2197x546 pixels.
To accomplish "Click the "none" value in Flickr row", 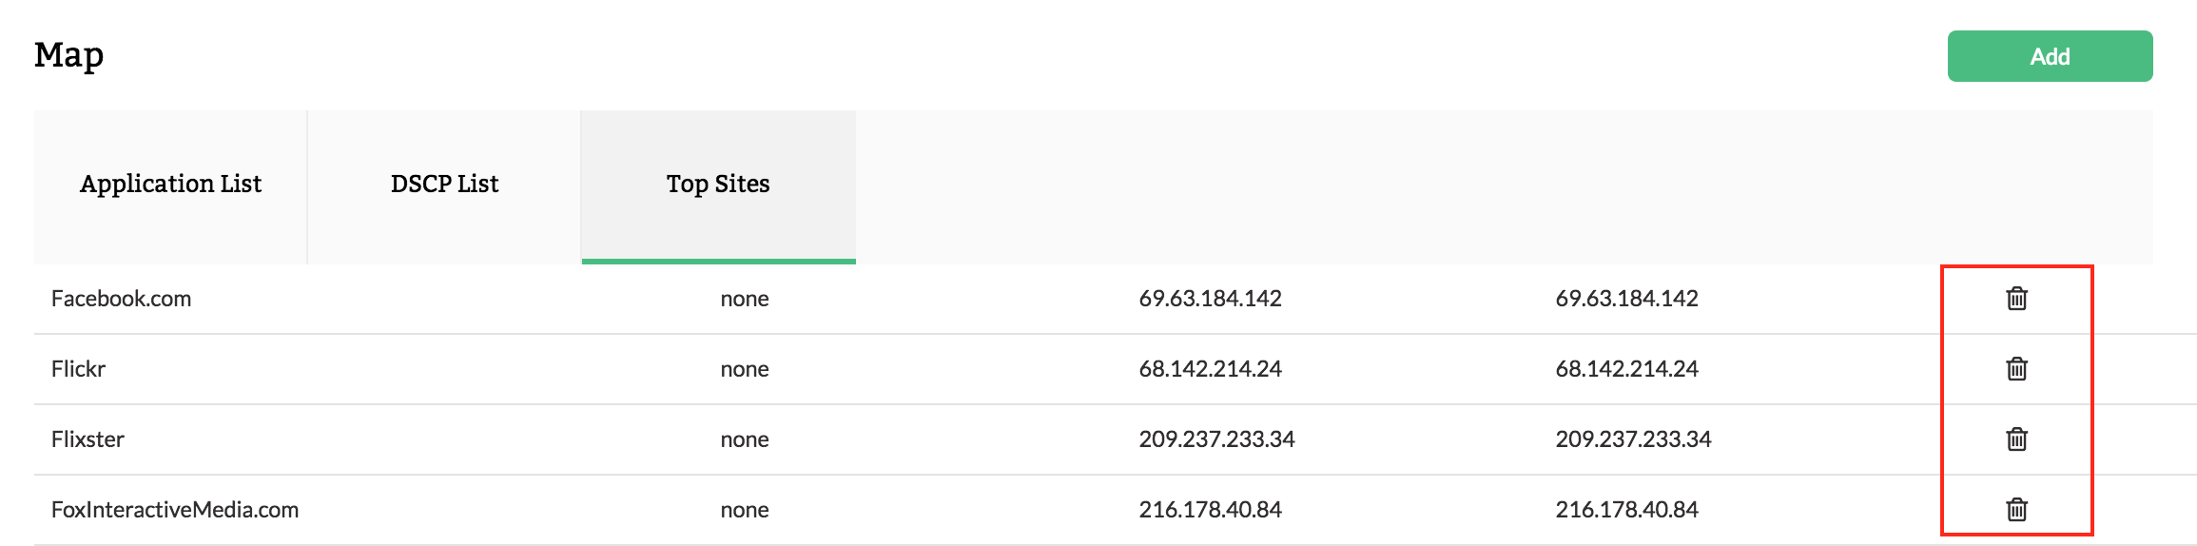I will pyautogui.click(x=745, y=369).
